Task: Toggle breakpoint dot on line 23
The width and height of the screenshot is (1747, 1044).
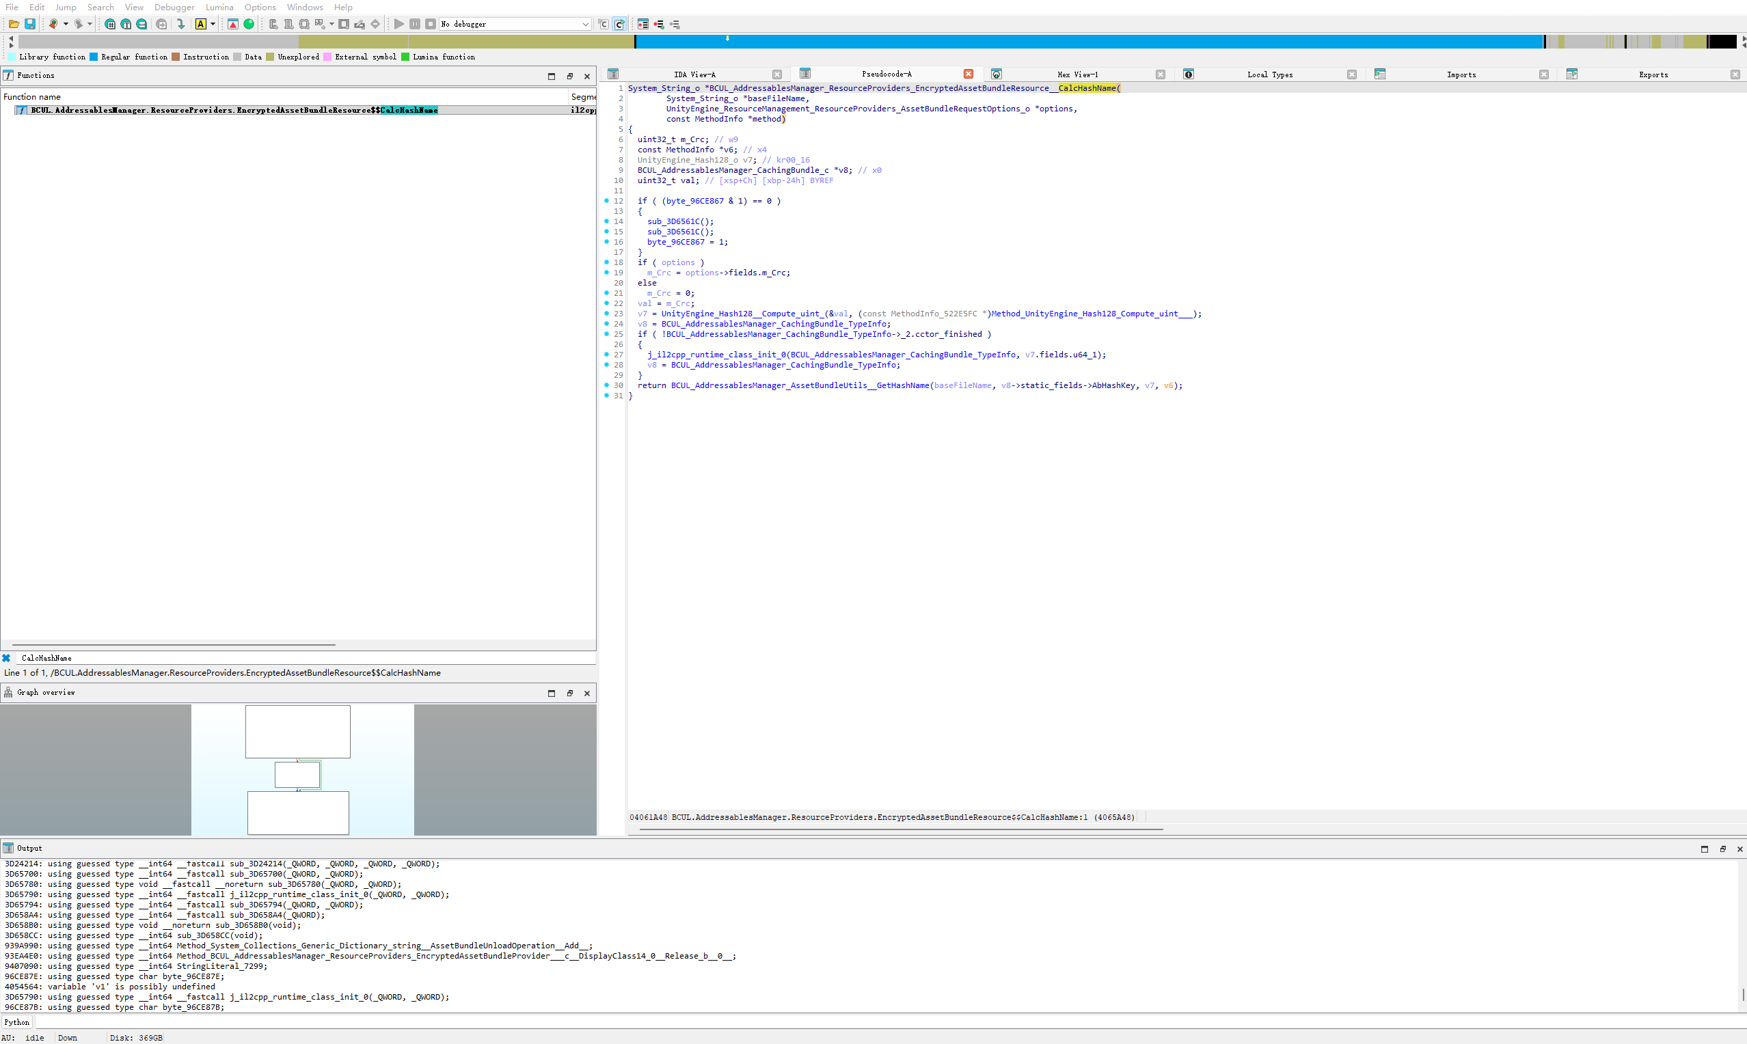Action: coord(606,314)
